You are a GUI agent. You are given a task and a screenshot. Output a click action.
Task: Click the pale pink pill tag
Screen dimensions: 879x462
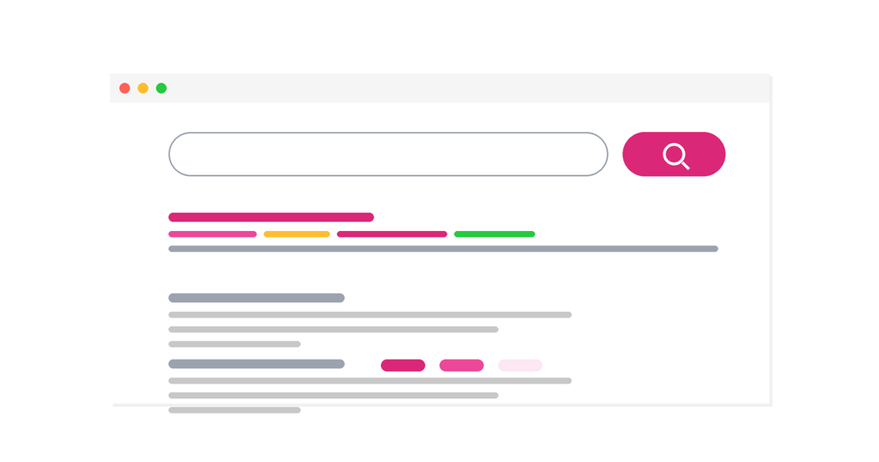pos(520,365)
